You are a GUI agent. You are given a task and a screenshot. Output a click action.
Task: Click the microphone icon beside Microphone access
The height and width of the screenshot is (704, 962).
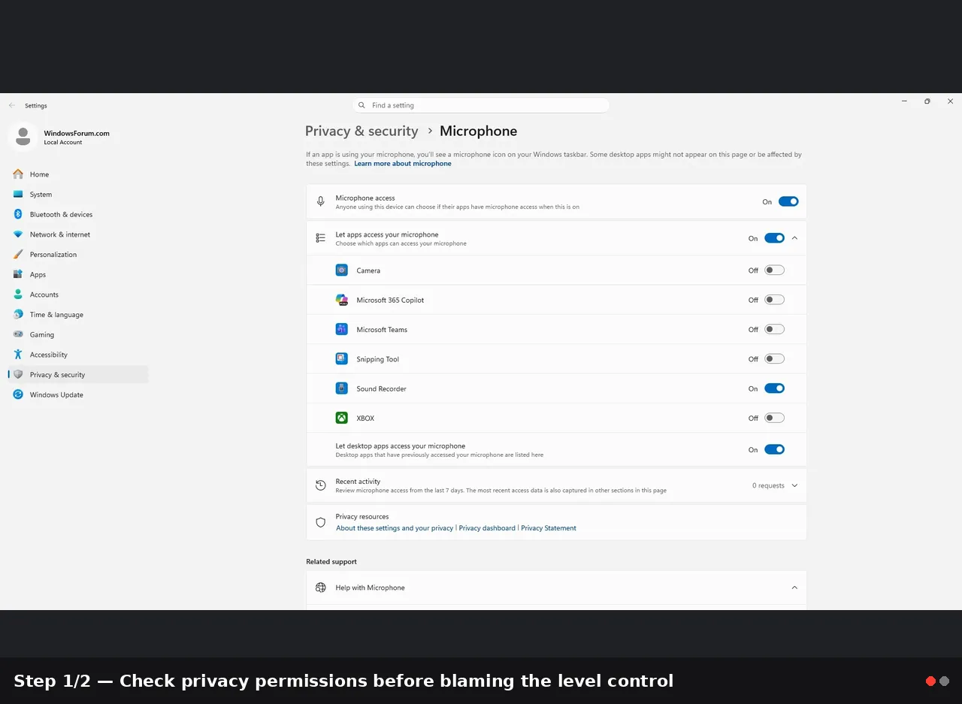(x=321, y=201)
